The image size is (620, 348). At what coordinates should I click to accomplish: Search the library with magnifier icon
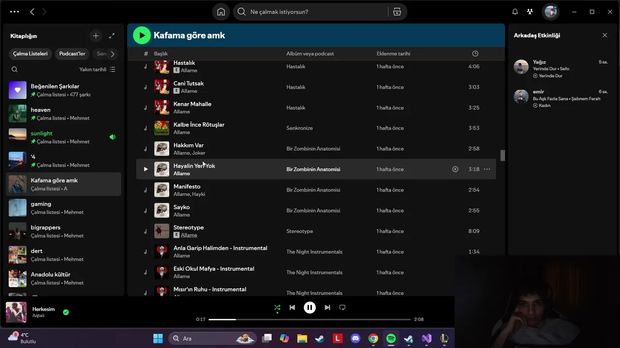pyautogui.click(x=15, y=69)
